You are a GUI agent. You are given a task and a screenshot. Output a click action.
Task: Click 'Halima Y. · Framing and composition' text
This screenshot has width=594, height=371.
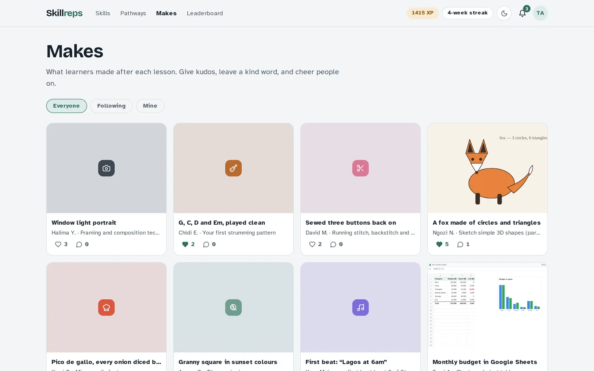106,233
